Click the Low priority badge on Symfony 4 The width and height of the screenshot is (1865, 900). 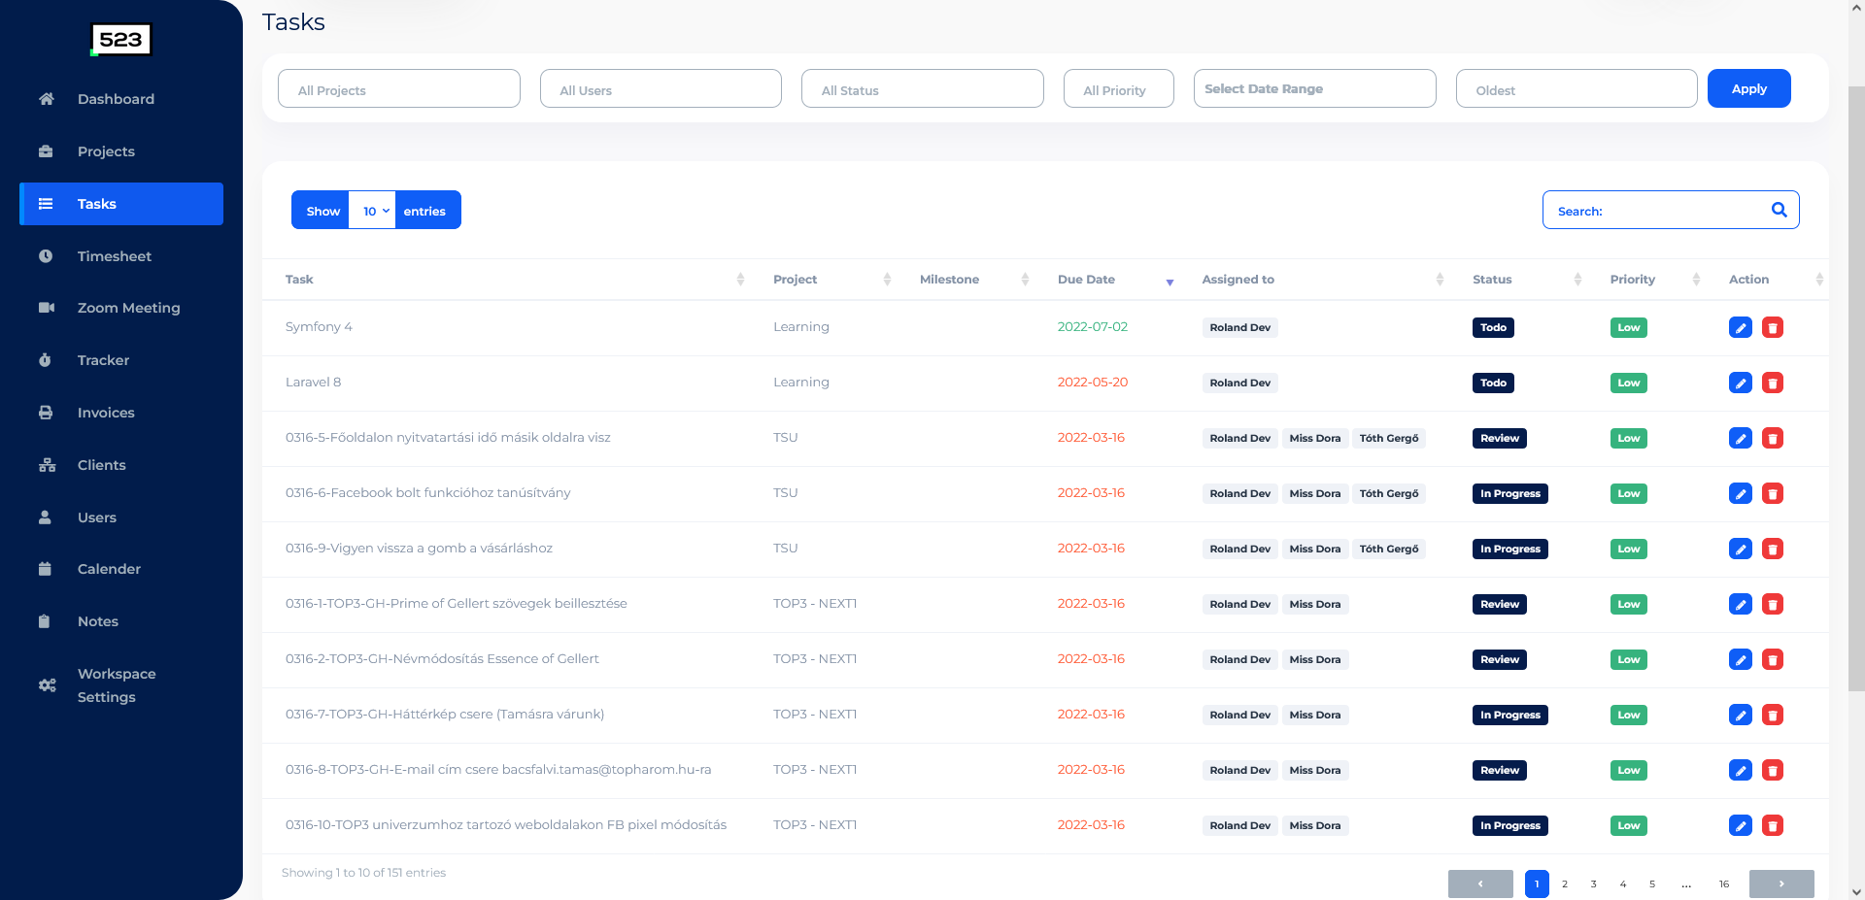click(x=1628, y=328)
